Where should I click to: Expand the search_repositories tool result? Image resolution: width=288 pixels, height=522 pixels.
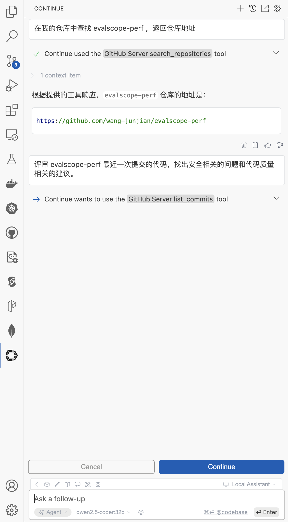tap(276, 53)
